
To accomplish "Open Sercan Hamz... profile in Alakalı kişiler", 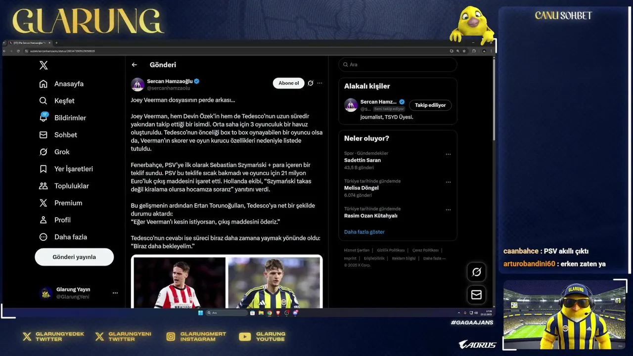I will click(x=378, y=102).
